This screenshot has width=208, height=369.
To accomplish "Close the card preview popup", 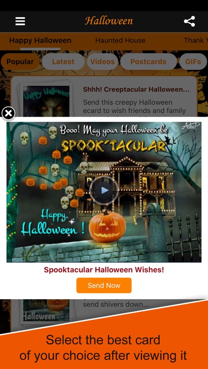I will click(x=8, y=114).
